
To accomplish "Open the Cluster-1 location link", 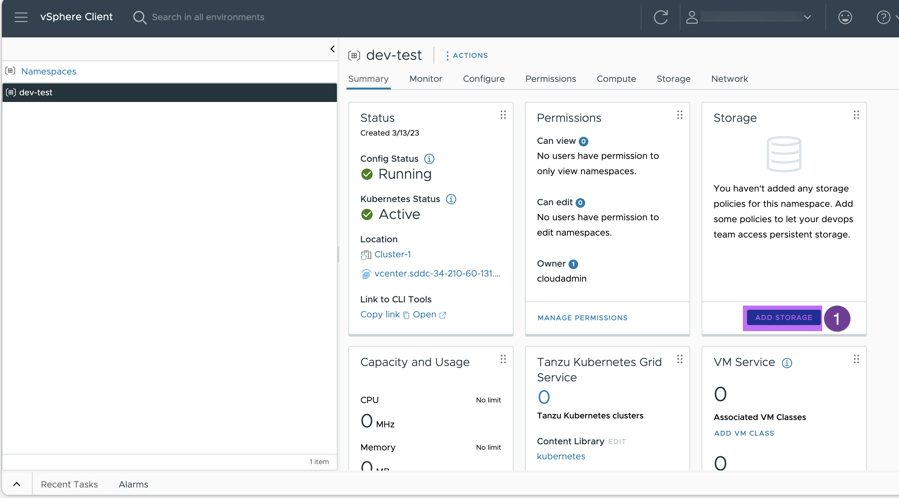I will click(392, 254).
